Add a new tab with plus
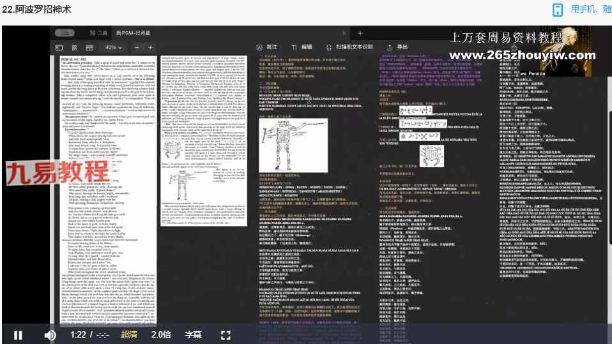This screenshot has width=612, height=344. pos(360,33)
